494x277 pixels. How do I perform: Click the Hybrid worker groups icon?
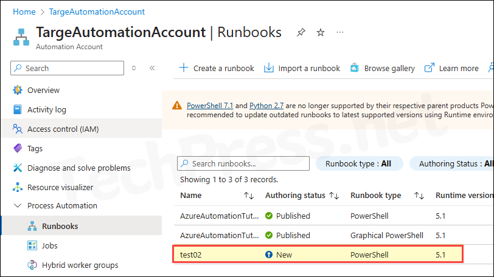(x=32, y=265)
